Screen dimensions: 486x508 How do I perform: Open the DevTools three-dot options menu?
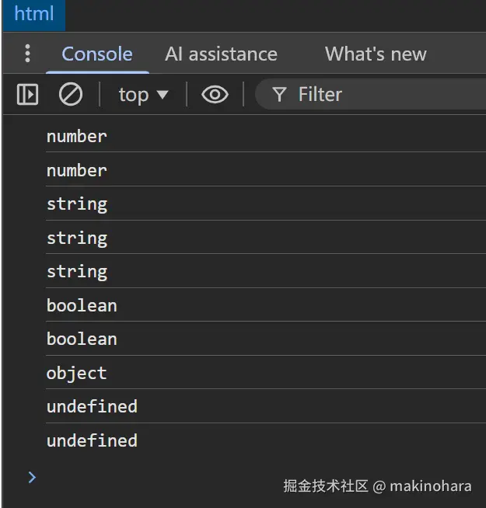coord(28,54)
